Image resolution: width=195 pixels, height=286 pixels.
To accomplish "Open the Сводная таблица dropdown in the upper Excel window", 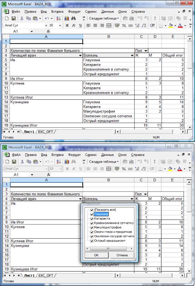I will tap(104, 18).
